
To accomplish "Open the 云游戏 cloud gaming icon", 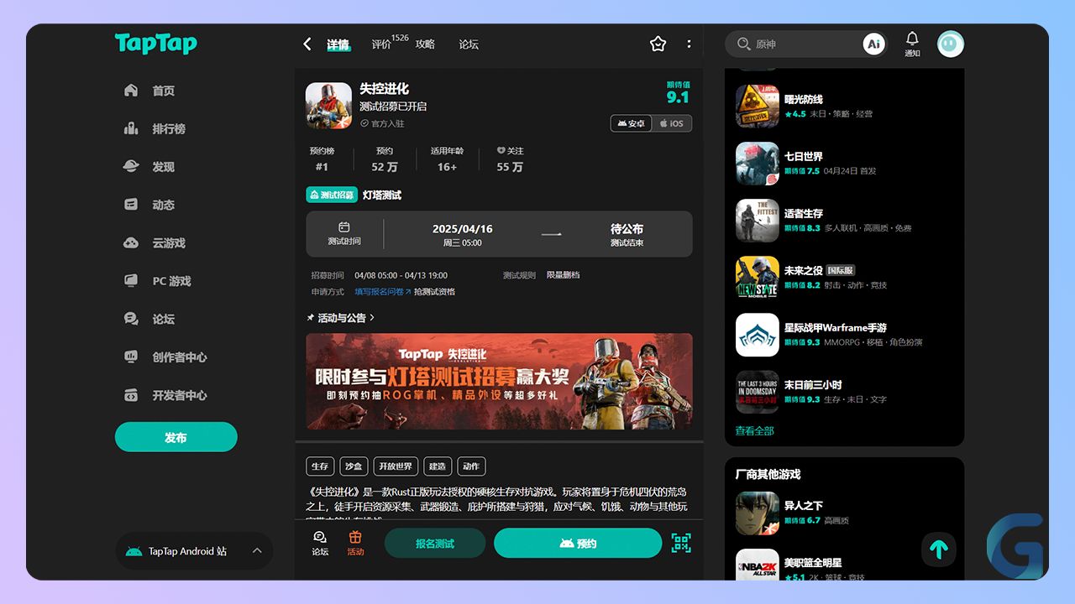I will [x=131, y=242].
